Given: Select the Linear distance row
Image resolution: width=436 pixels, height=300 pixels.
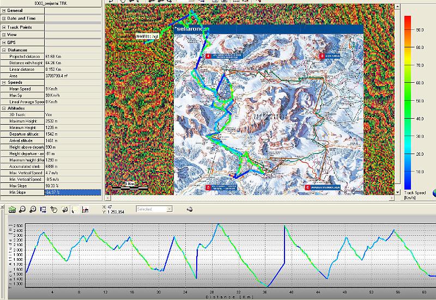Looking at the screenshot, I should (x=51, y=70).
